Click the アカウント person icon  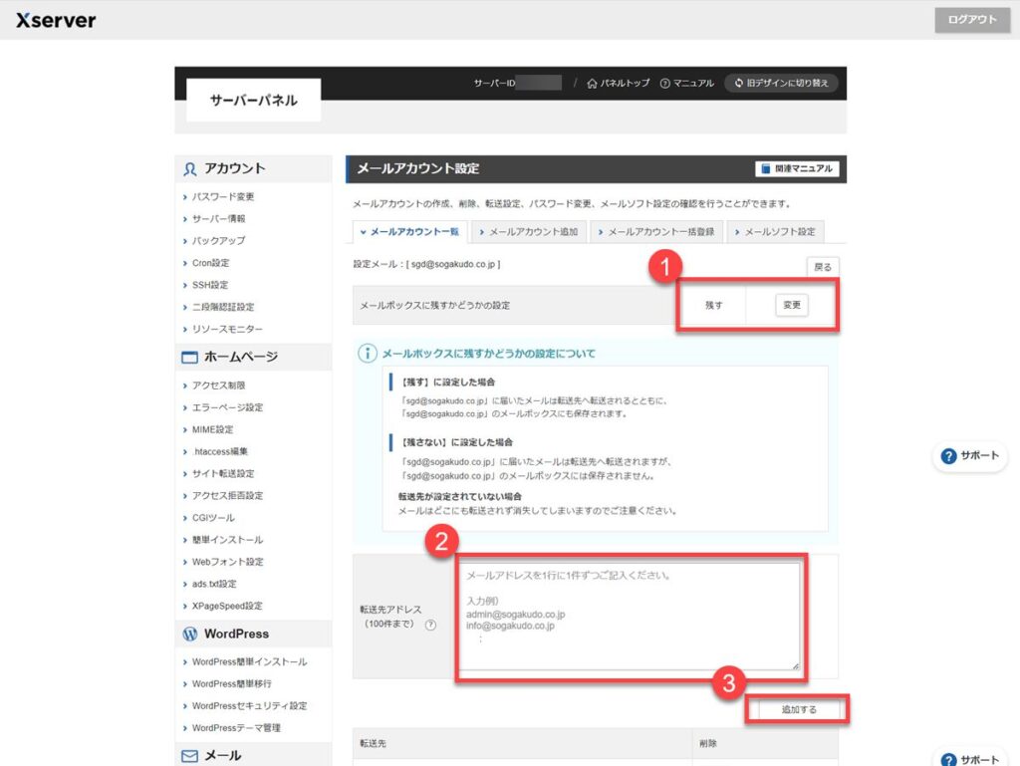click(189, 169)
